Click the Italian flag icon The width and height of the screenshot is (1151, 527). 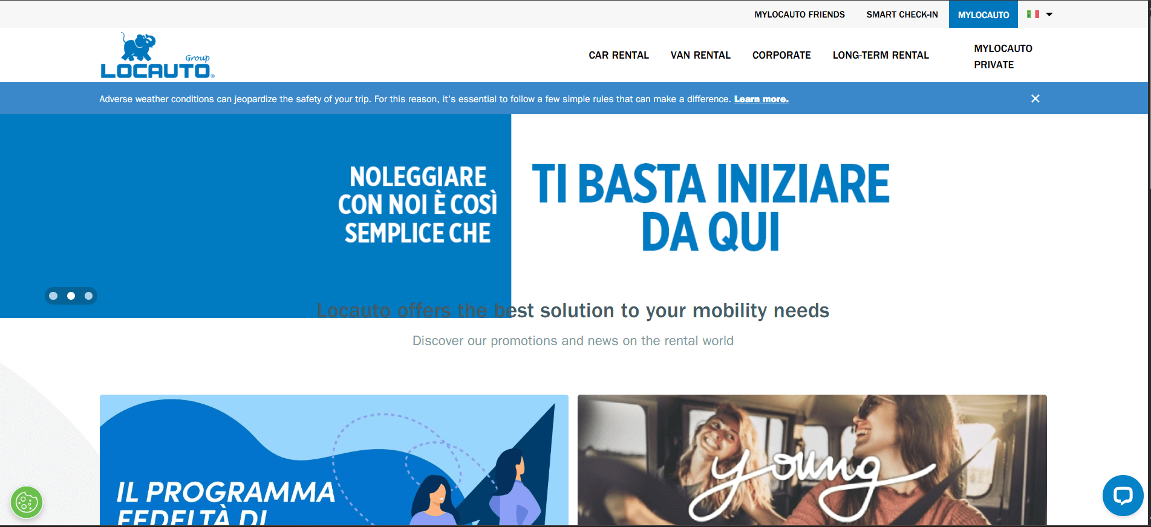click(1033, 14)
